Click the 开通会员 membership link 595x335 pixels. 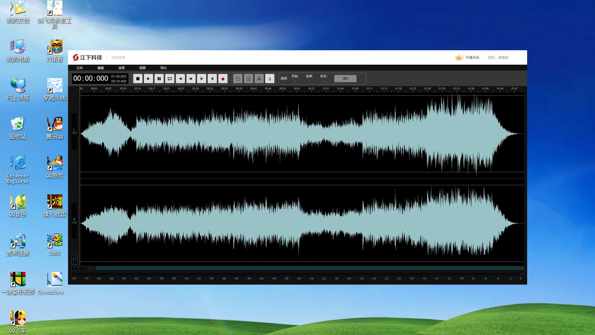[x=472, y=57]
